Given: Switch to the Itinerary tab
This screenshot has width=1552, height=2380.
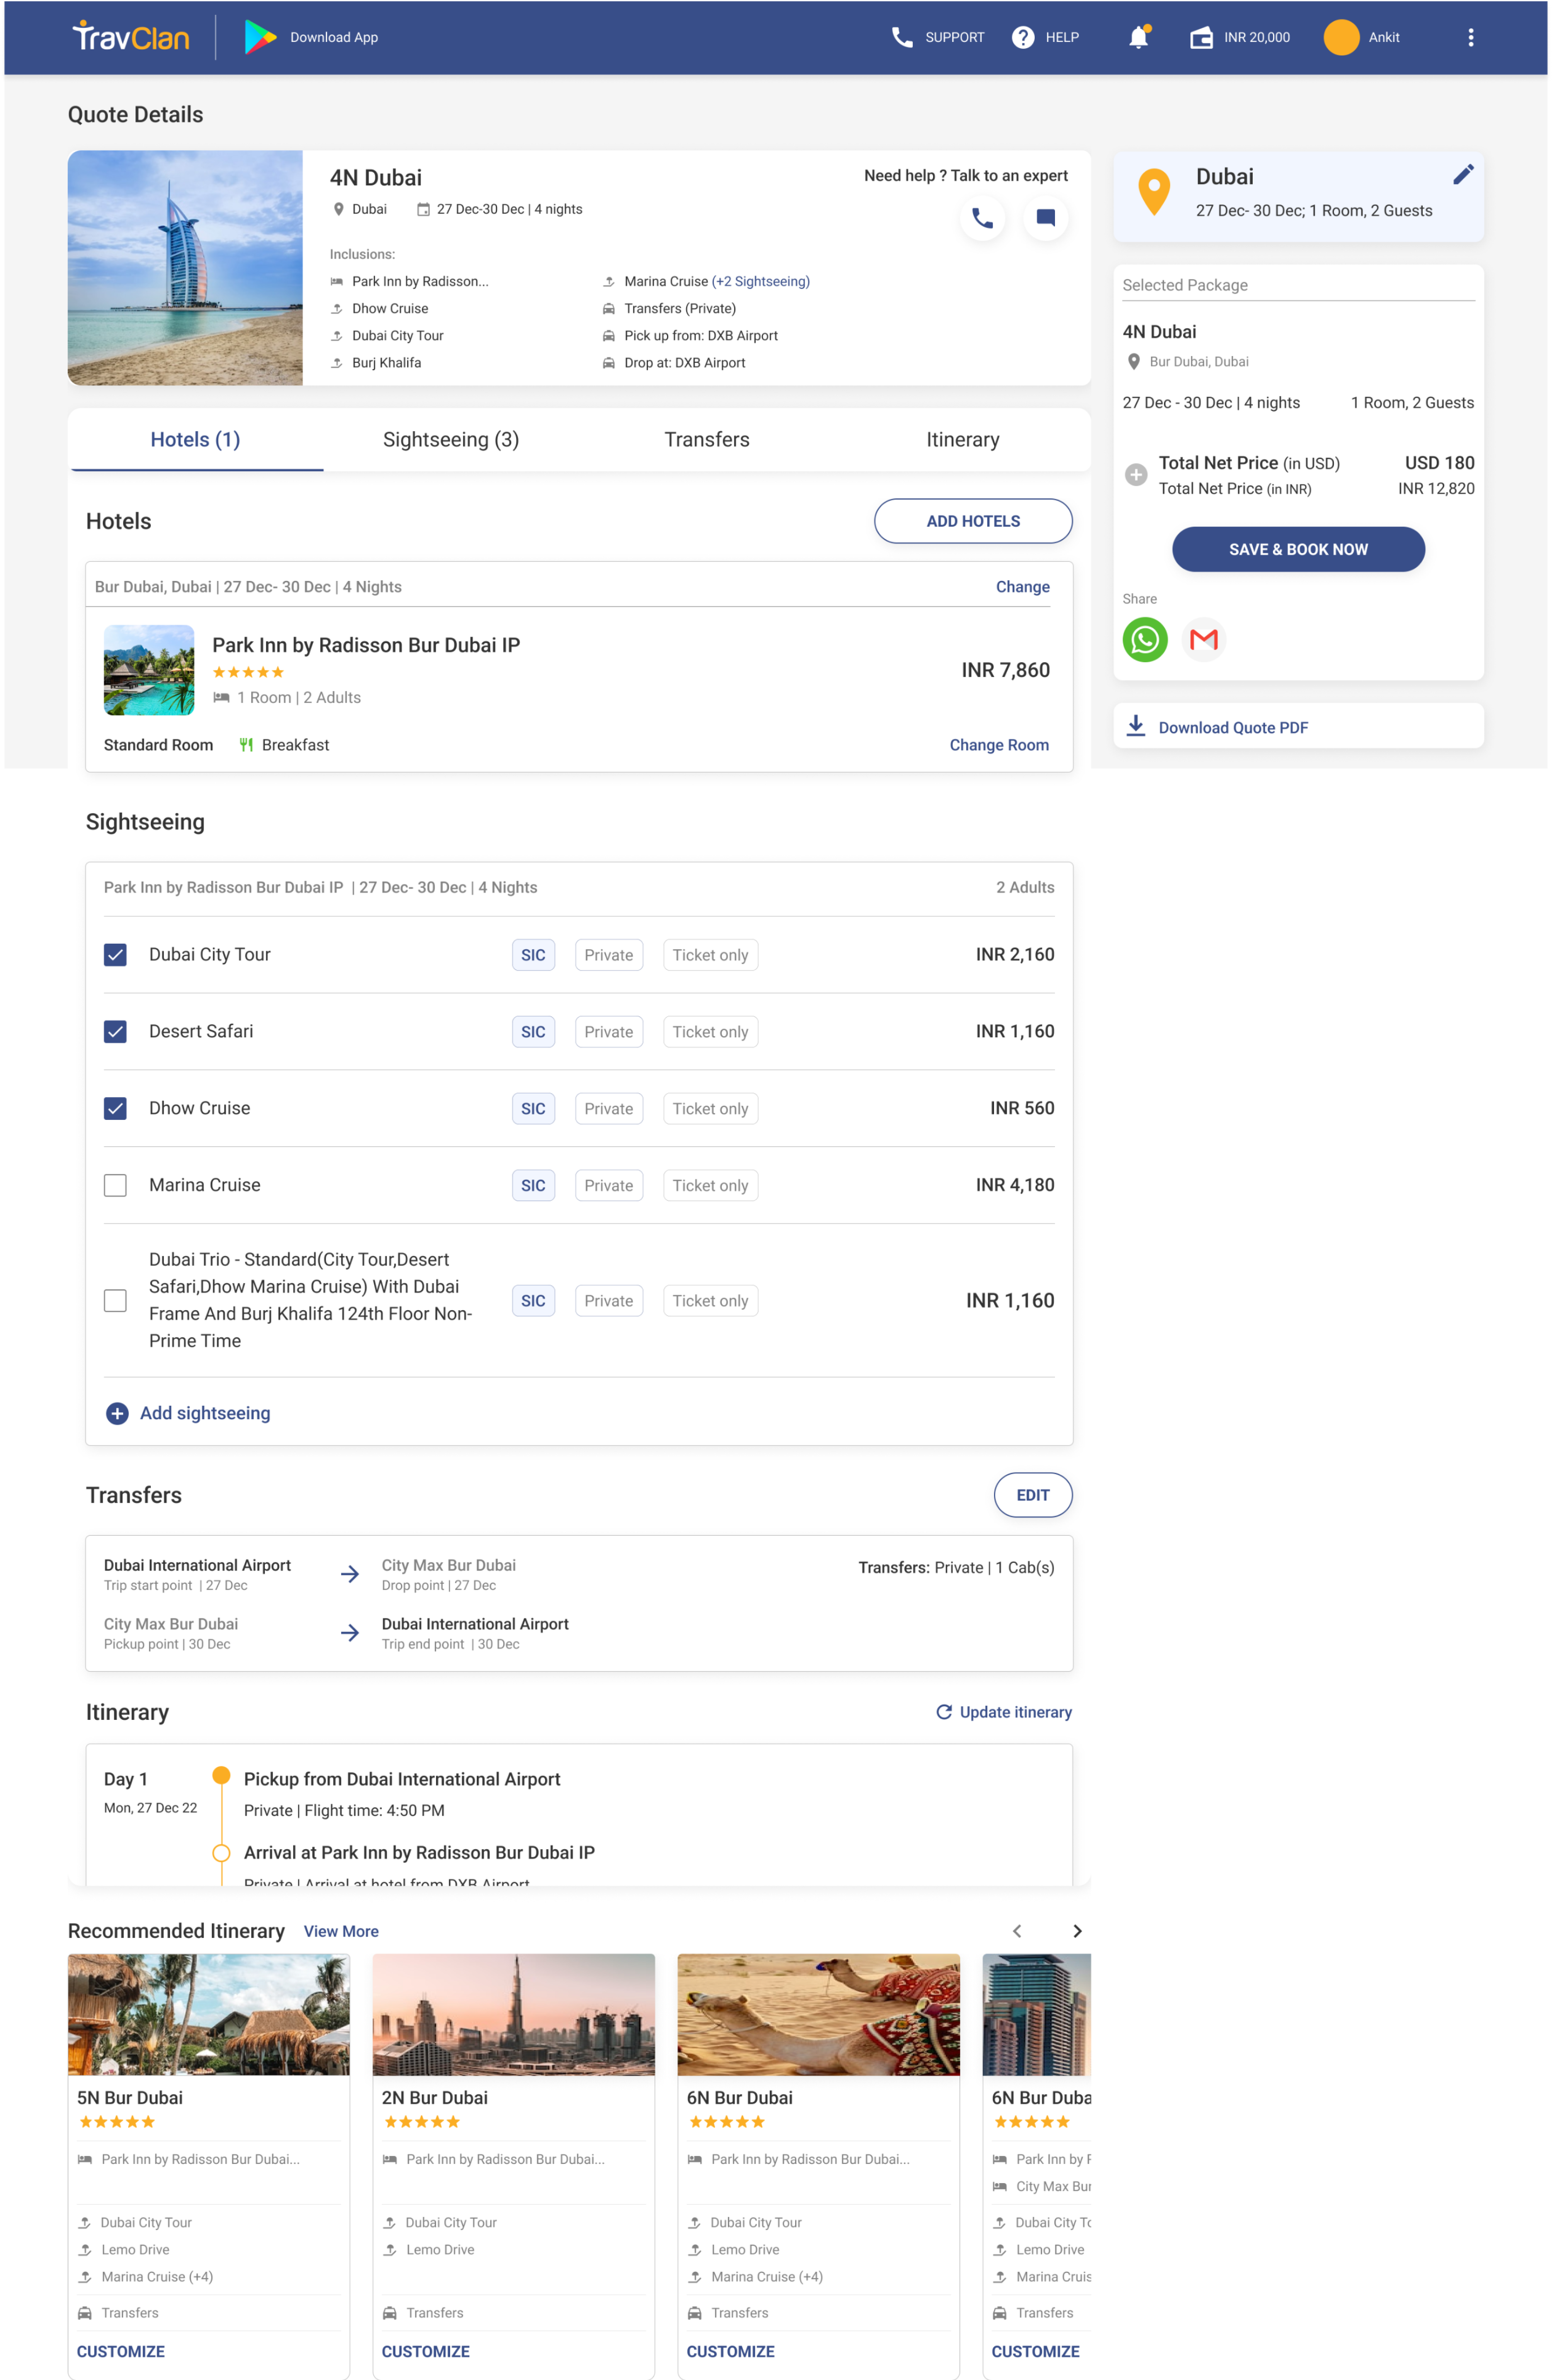Looking at the screenshot, I should click(x=962, y=440).
